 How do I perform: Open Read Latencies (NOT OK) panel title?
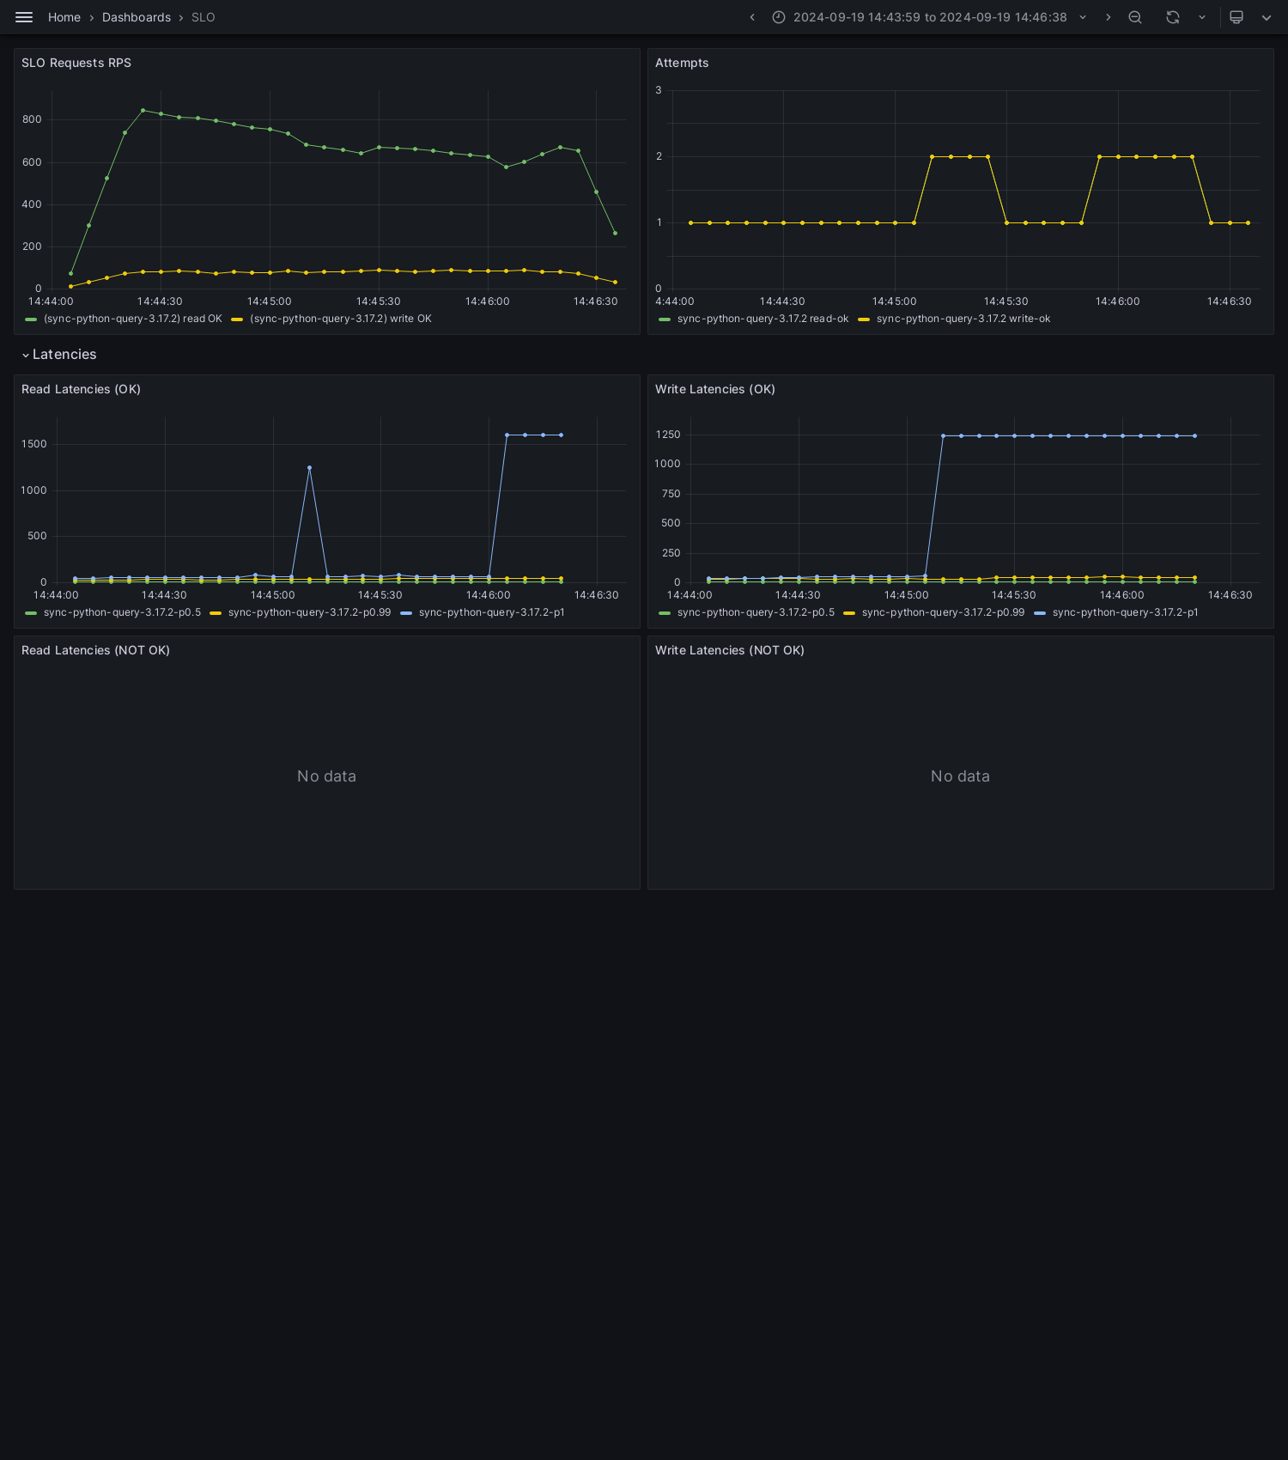click(x=95, y=650)
